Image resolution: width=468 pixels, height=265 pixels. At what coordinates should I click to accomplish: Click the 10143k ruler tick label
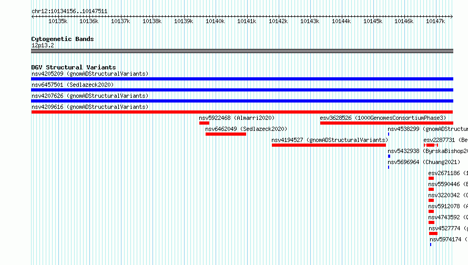[x=310, y=21]
